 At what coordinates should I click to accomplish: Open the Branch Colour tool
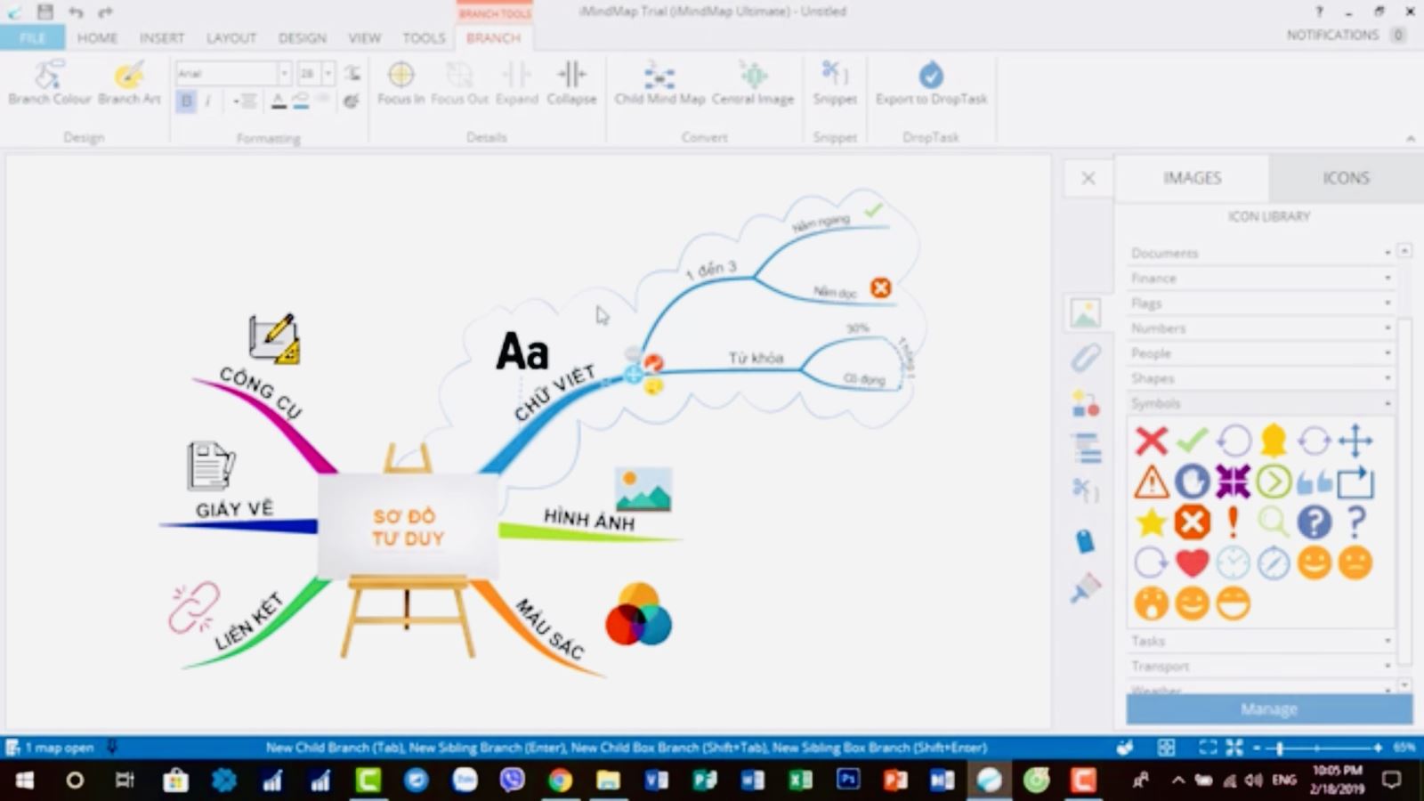click(49, 82)
